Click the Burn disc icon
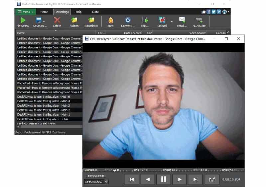Screen dimensions: 266x187 (110, 22)
